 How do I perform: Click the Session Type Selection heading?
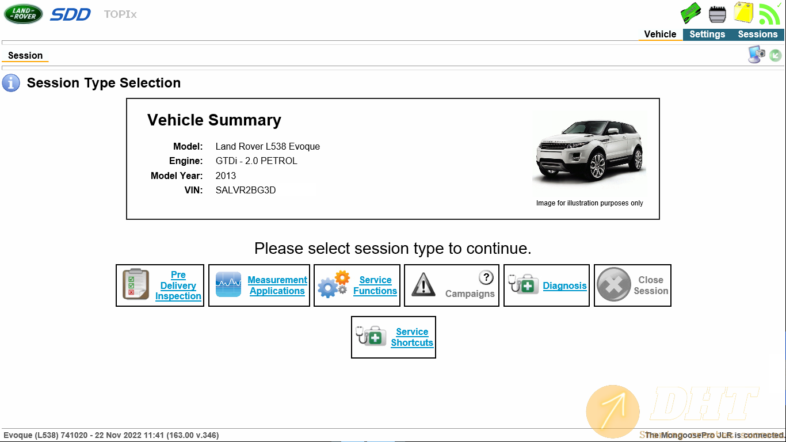104,83
